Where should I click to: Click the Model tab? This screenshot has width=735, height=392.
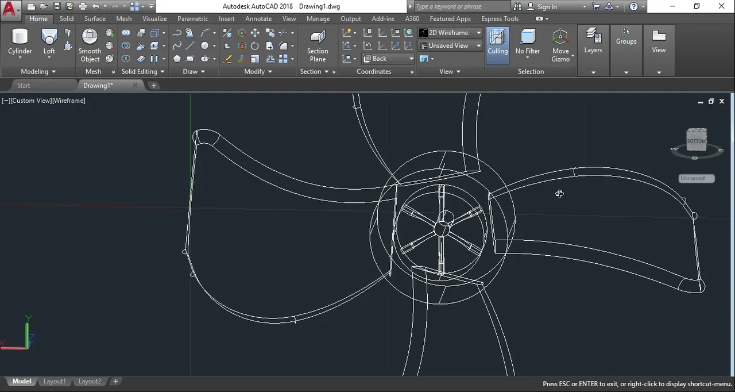tap(22, 382)
